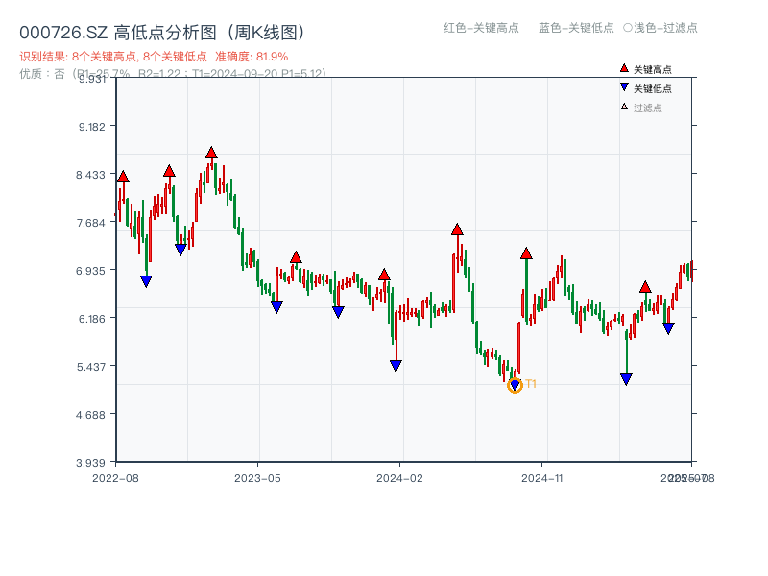768x576 pixels.
Task: Click the 2024-11 x-axis date label
Action: [x=542, y=478]
